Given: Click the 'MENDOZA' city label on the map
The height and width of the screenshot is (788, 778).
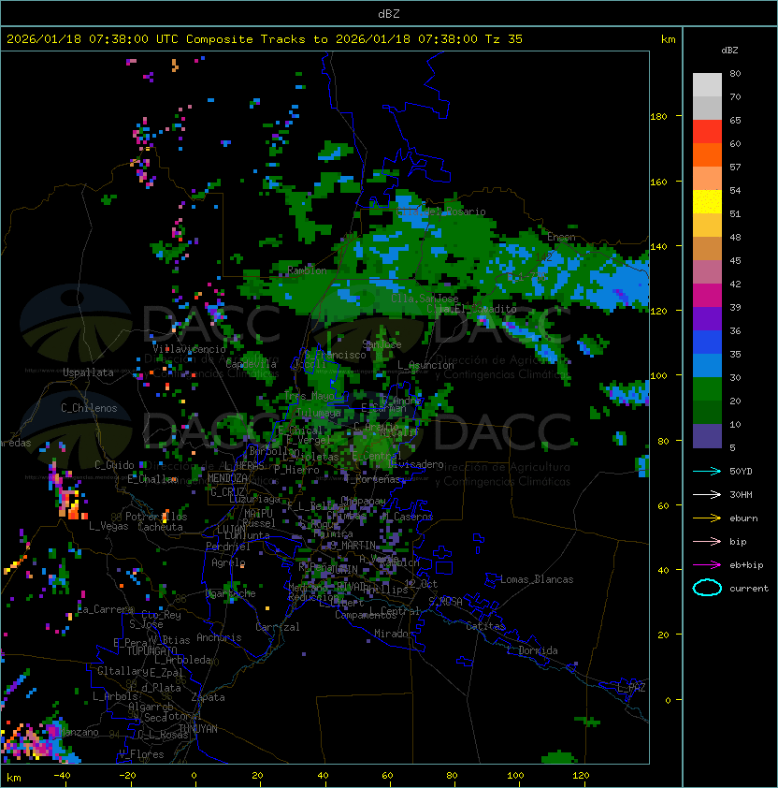Looking at the screenshot, I should 227,478.
